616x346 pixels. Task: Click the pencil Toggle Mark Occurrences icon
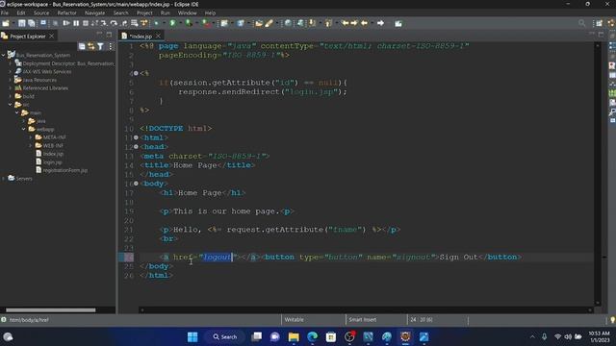tap(269, 23)
